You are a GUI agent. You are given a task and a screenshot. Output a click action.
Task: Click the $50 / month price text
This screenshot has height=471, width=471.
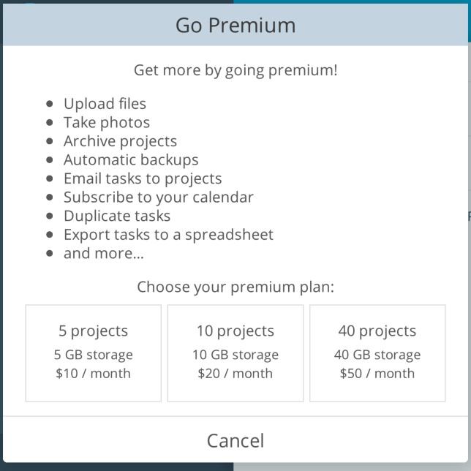[377, 373]
